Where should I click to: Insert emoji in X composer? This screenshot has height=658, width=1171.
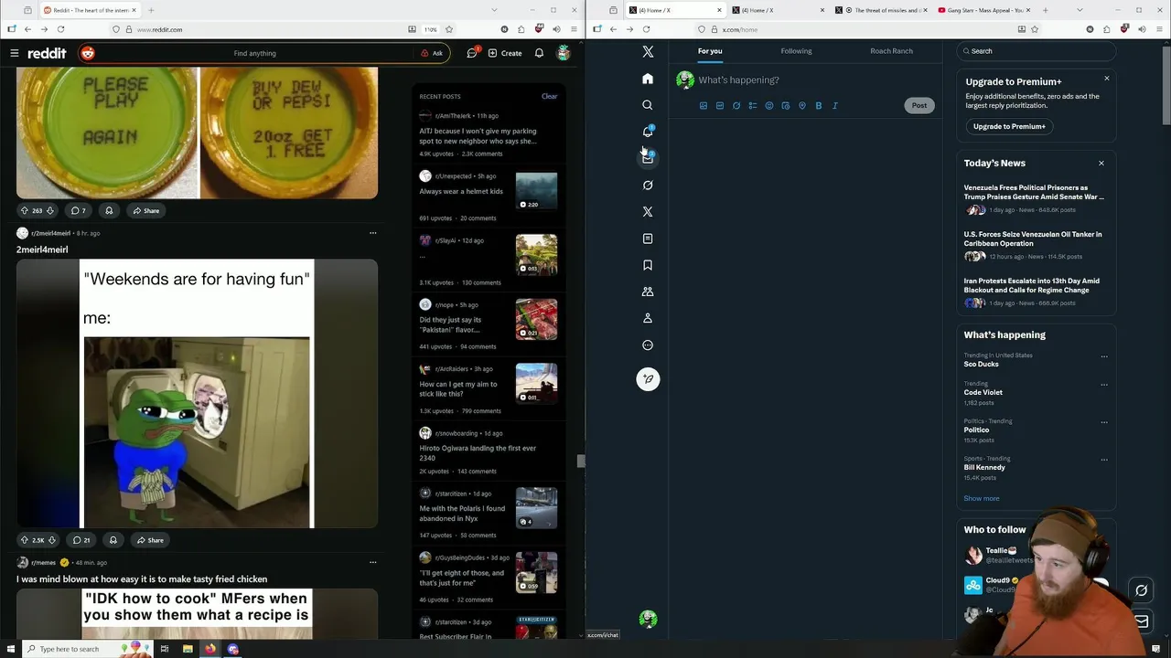[x=769, y=106]
